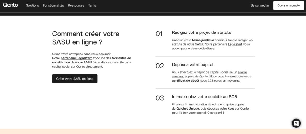
Task: Click sentence Créez votre entreprise sans vous déplacer
Action: pos(82,54)
